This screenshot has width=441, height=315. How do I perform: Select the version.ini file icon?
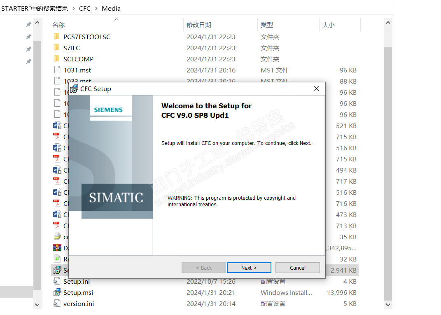point(57,303)
